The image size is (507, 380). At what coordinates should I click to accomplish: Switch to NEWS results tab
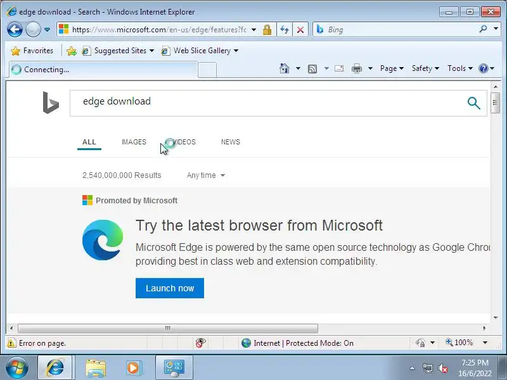pos(231,142)
